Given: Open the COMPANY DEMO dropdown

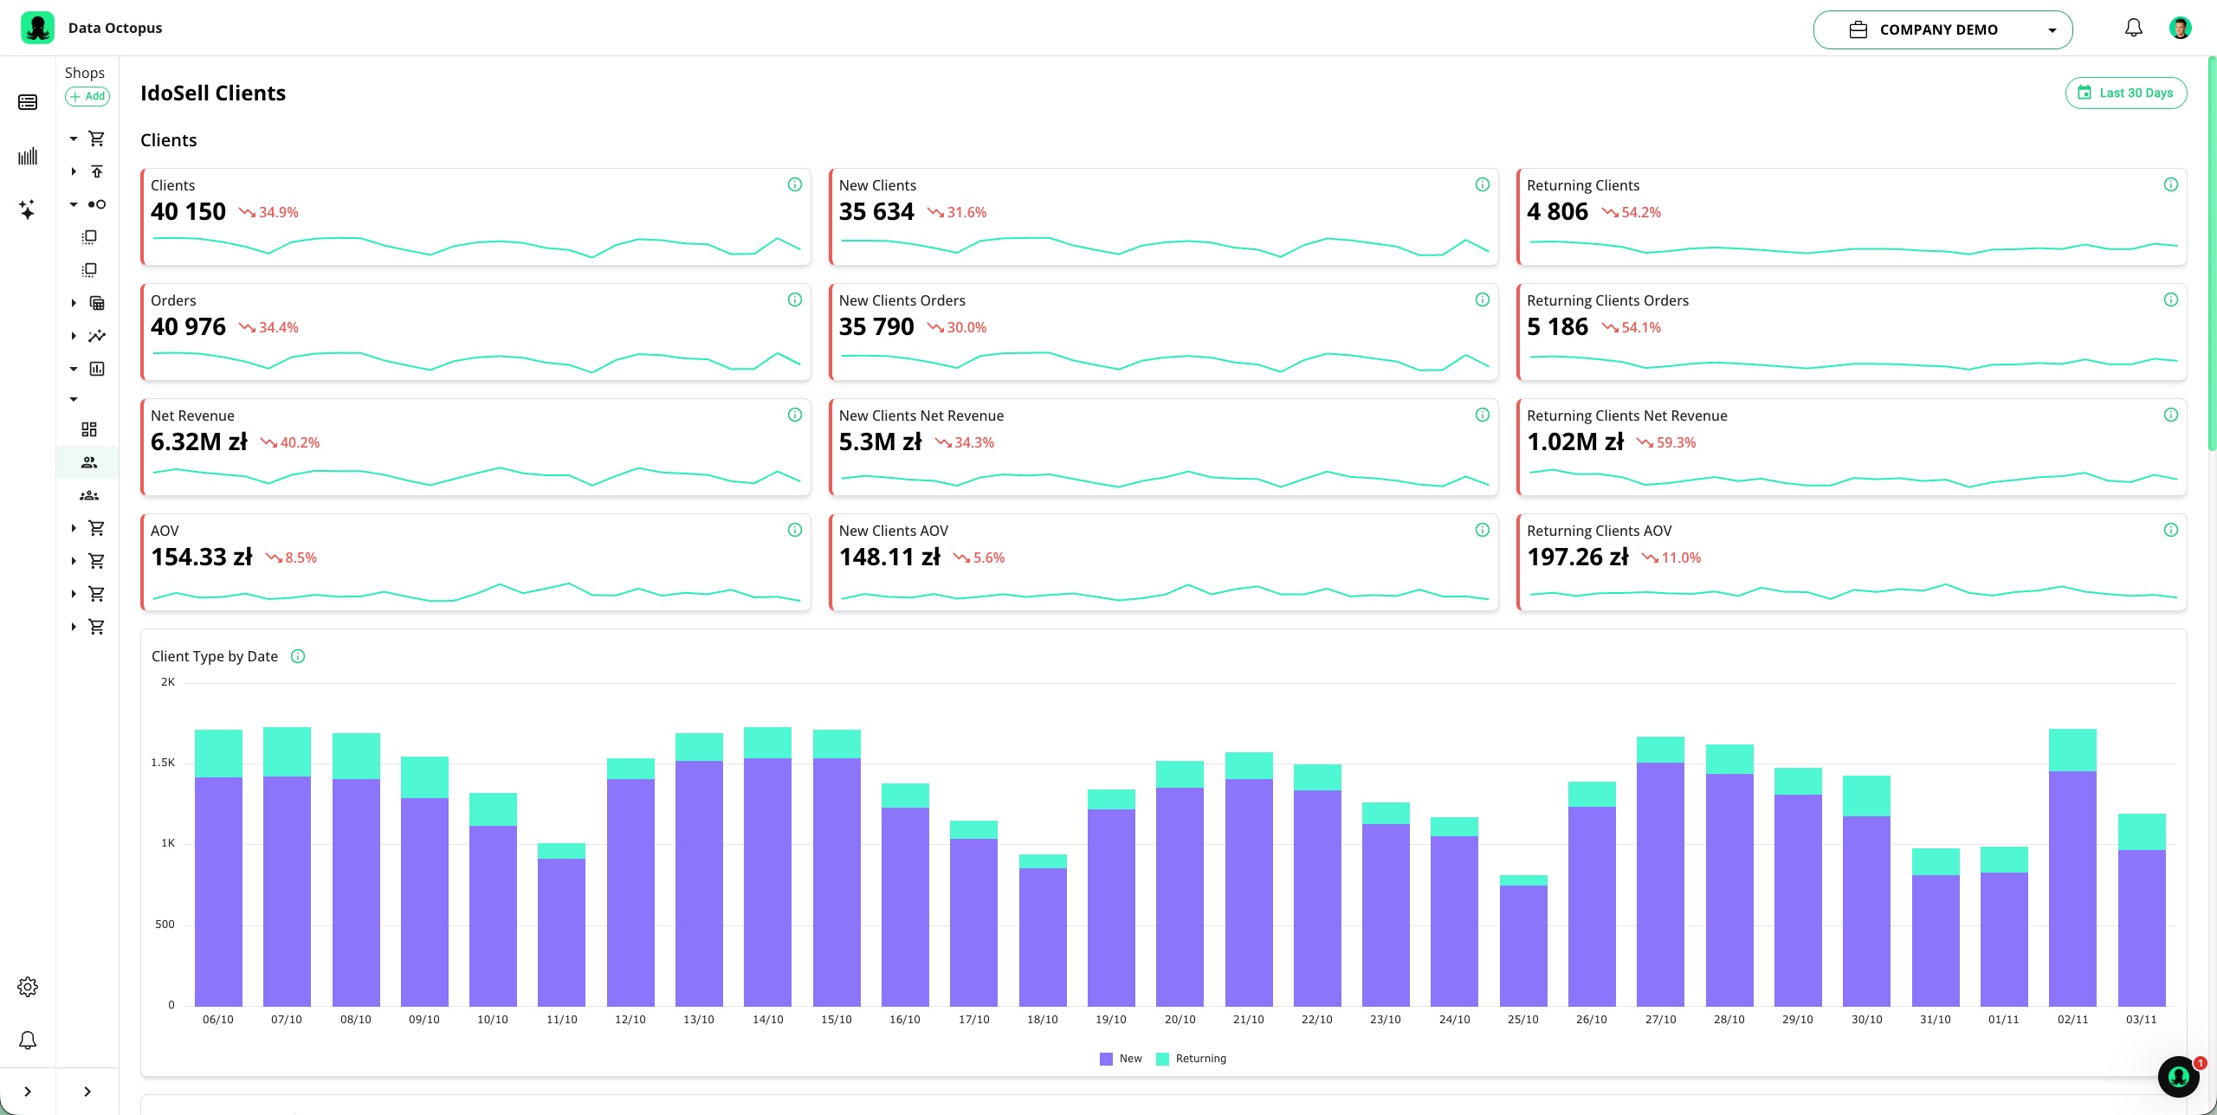Looking at the screenshot, I should [x=1942, y=29].
